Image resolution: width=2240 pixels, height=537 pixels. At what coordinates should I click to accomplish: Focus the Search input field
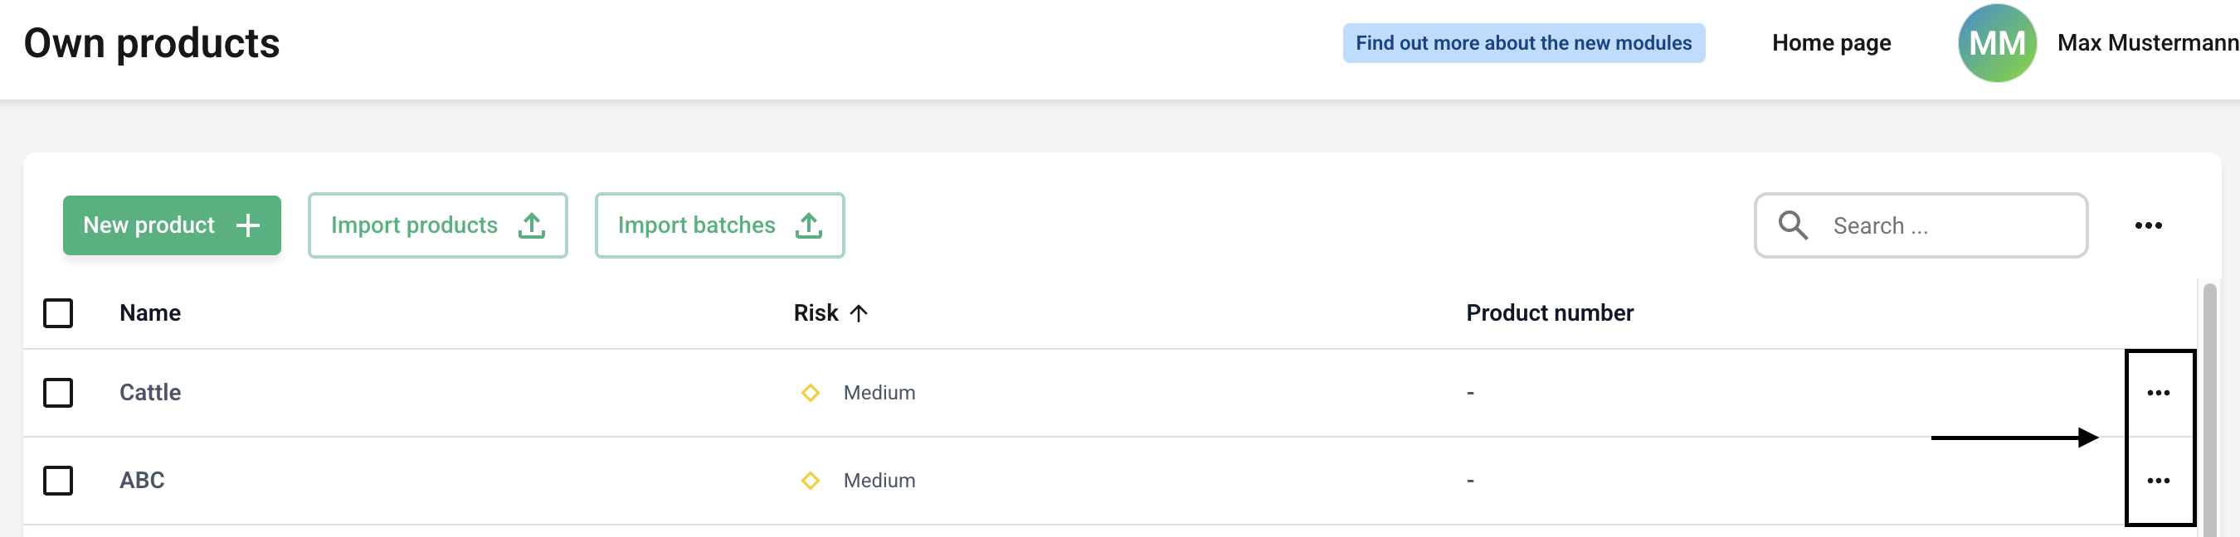1948,225
